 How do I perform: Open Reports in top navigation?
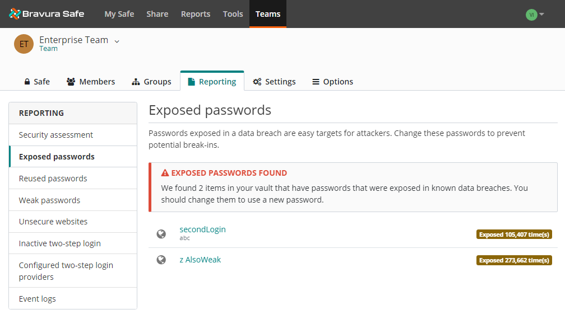pos(196,14)
